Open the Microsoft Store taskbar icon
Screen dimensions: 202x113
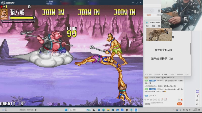coord(113,110)
